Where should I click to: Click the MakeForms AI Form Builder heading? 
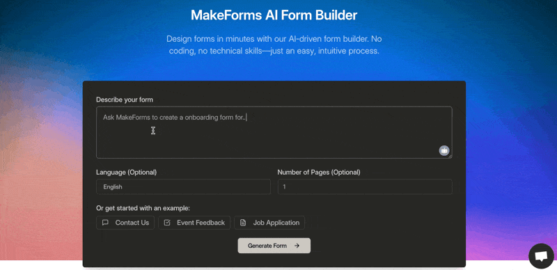coord(274,15)
